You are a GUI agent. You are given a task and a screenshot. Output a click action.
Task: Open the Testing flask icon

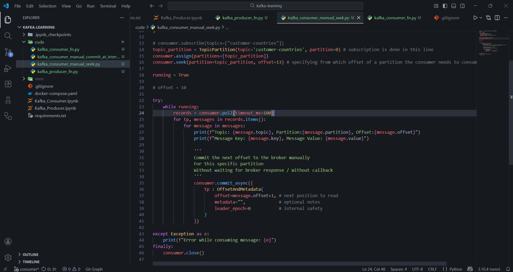pyautogui.click(x=8, y=100)
